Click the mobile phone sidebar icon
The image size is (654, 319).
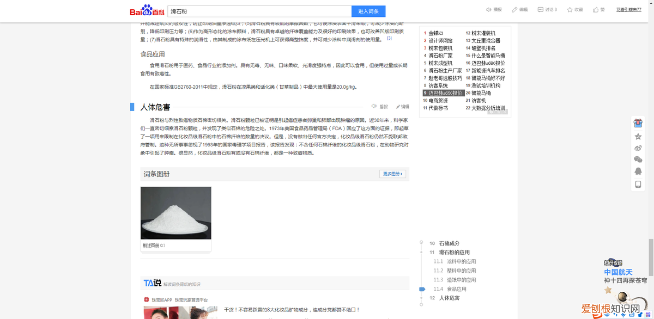[638, 184]
